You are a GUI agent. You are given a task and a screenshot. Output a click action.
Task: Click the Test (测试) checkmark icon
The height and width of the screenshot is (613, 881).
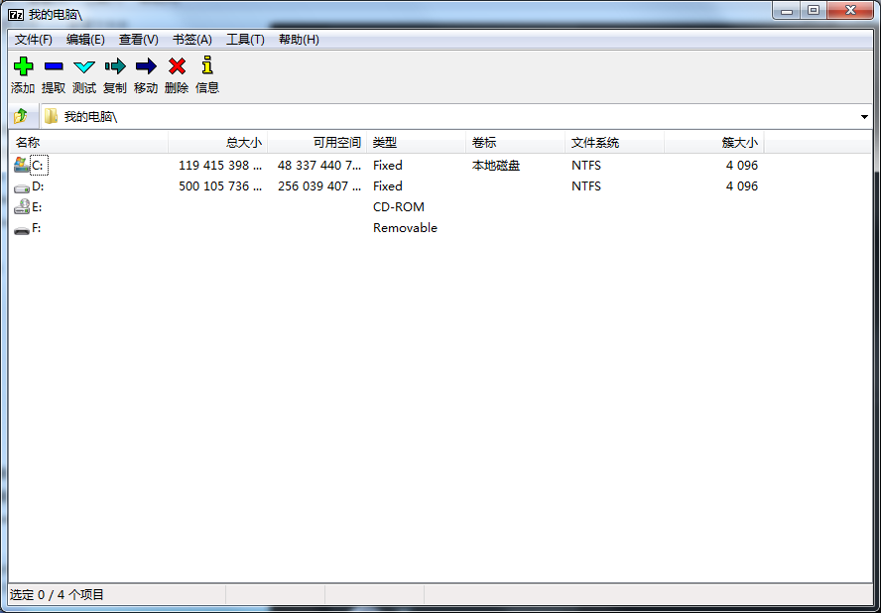[84, 67]
